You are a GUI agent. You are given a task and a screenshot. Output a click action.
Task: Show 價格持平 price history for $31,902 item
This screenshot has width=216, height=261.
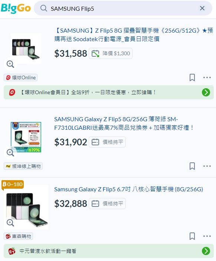pyautogui.click(x=107, y=142)
